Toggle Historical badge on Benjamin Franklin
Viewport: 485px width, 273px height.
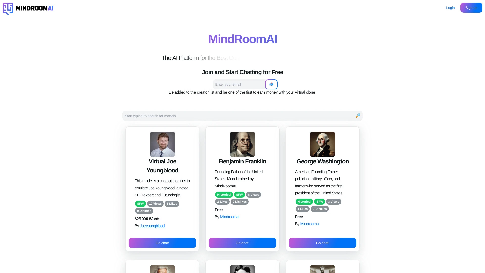point(224,195)
